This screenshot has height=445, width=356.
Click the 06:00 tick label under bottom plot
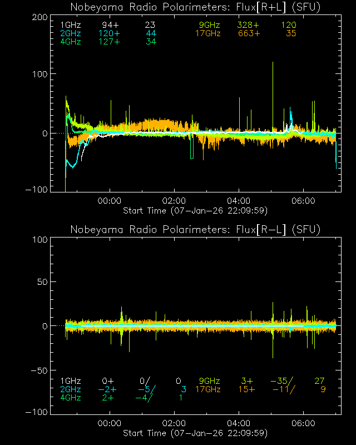pyautogui.click(x=304, y=423)
